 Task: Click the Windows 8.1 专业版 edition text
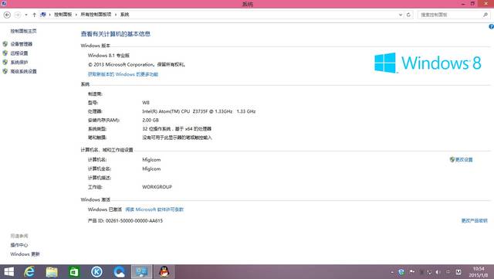(x=109, y=55)
